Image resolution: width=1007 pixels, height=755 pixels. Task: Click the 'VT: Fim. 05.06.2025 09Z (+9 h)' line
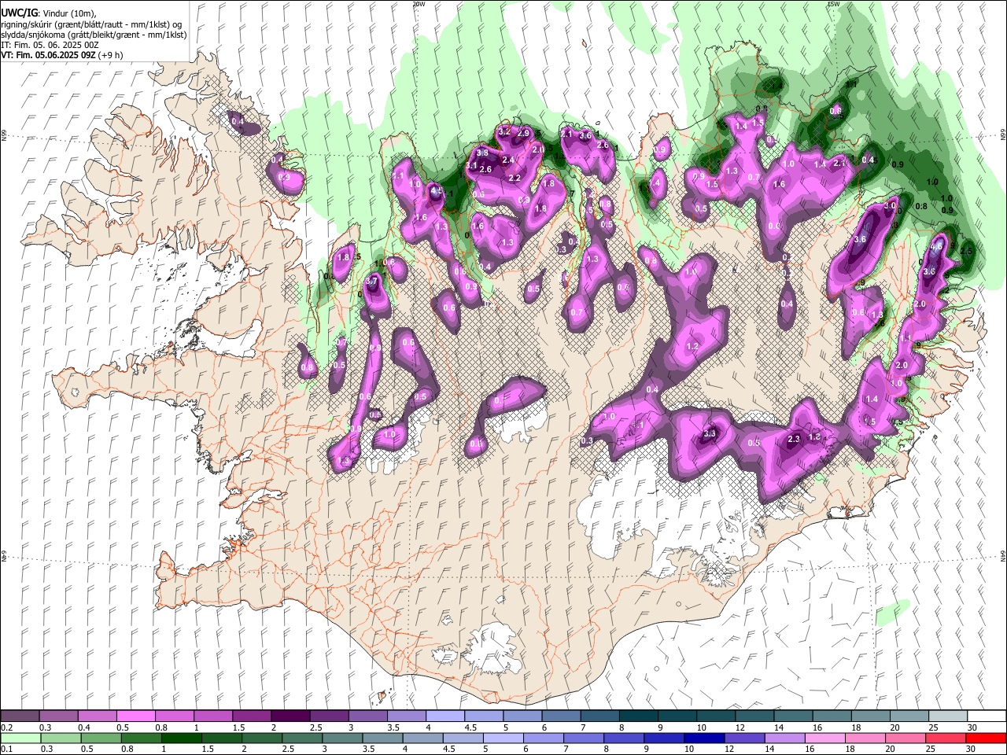(62, 55)
